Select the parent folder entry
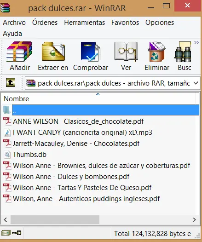Screen dimensions: 202x242 pos(101,110)
